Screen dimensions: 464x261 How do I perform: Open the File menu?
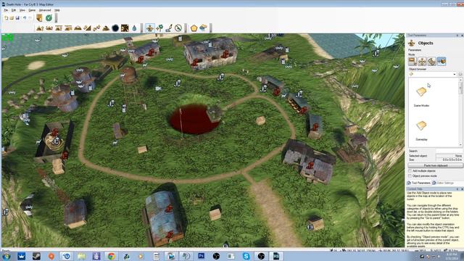click(x=6, y=10)
